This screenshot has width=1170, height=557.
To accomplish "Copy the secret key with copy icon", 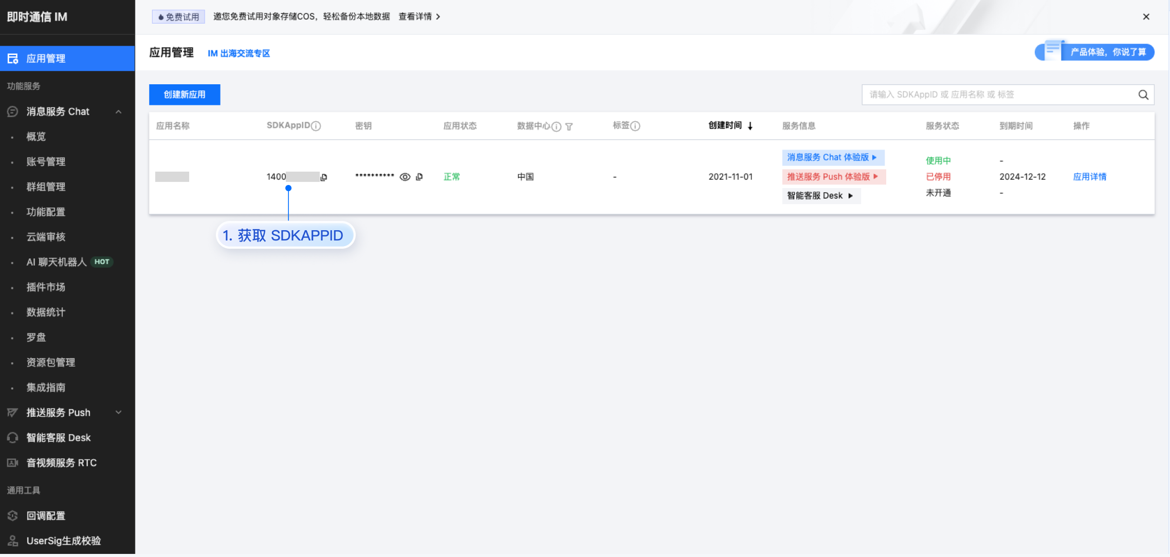I will [x=419, y=177].
